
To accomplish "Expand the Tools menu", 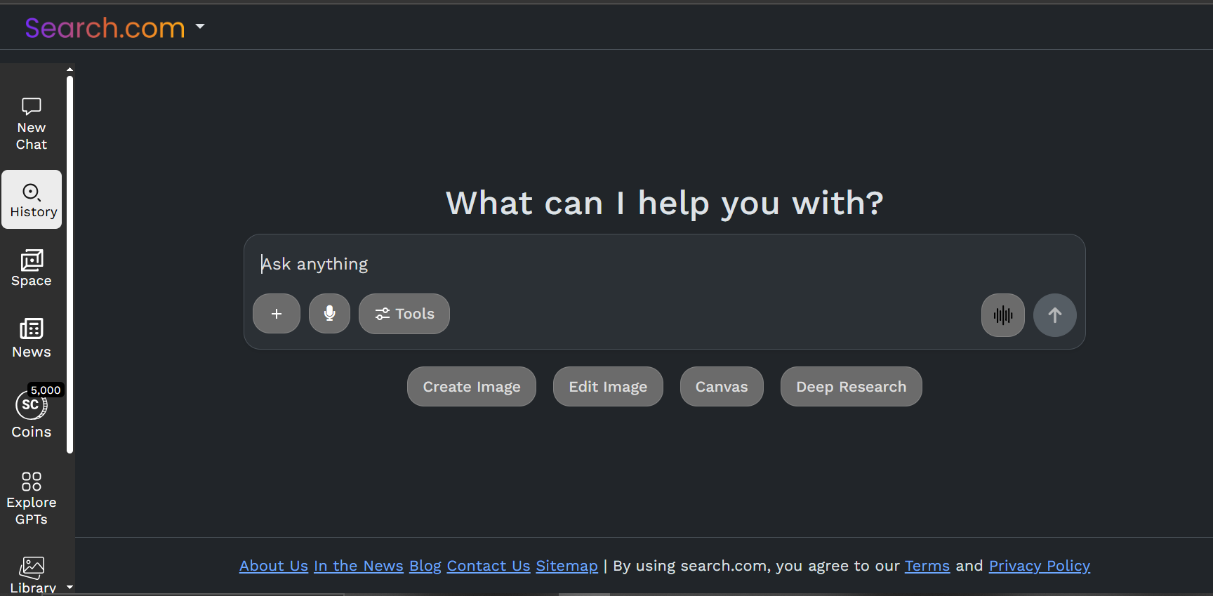I will (x=404, y=314).
